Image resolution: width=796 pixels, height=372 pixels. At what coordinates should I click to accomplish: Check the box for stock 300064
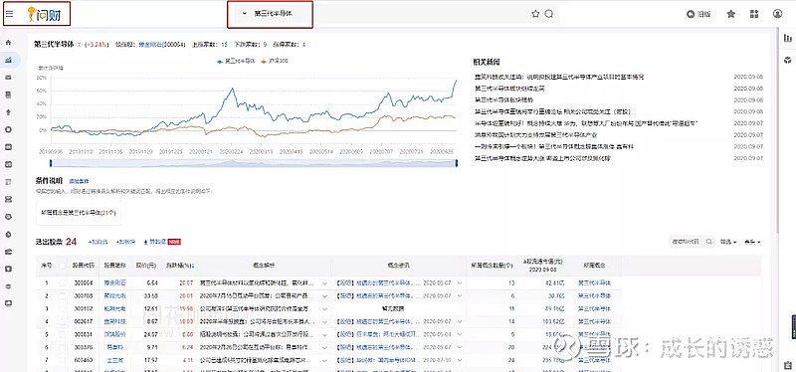(63, 282)
